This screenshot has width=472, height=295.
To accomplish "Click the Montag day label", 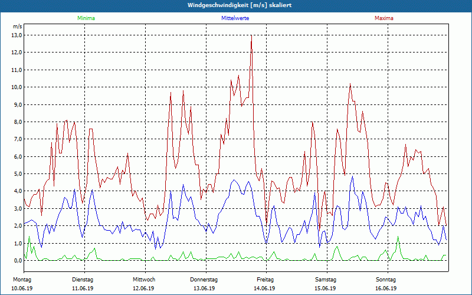I will (22, 280).
